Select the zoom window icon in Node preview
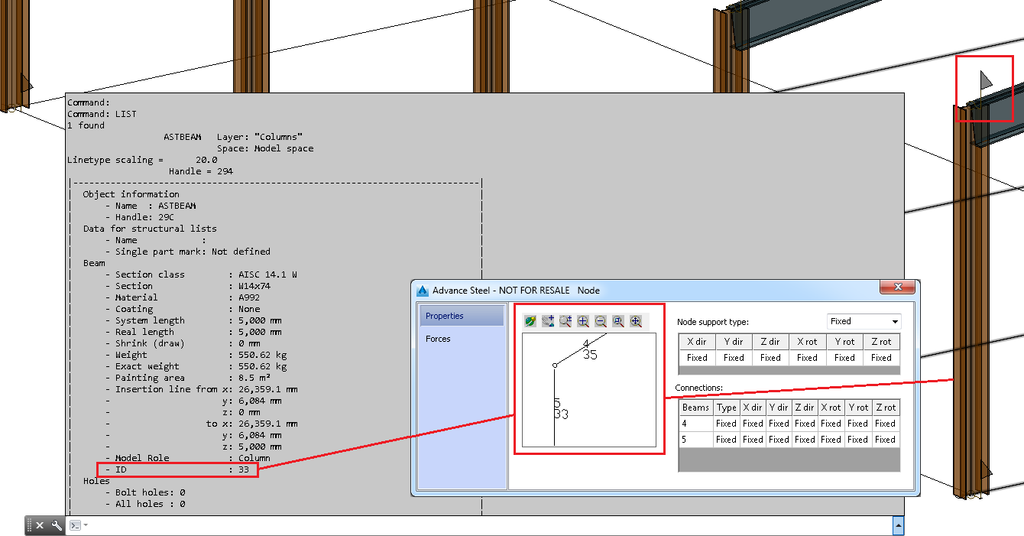The height and width of the screenshot is (536, 1024). [618, 322]
